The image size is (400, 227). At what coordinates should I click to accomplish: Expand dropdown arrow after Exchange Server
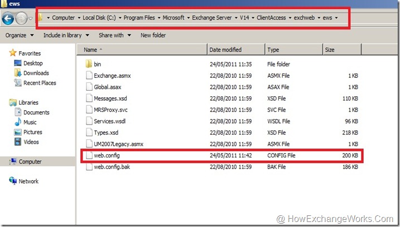236,18
